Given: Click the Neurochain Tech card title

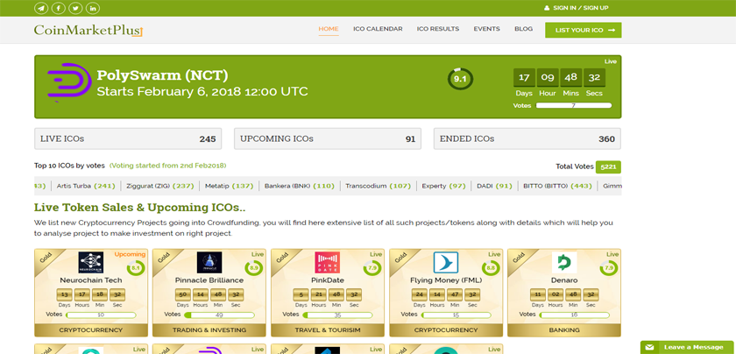Looking at the screenshot, I should [91, 280].
